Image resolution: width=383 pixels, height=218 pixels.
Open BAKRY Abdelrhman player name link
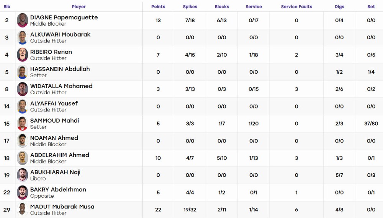pos(58,189)
